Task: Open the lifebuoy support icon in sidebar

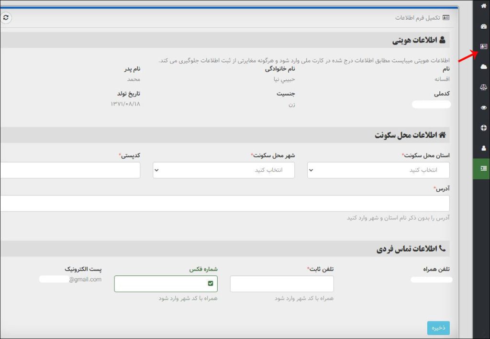Action: [x=483, y=128]
